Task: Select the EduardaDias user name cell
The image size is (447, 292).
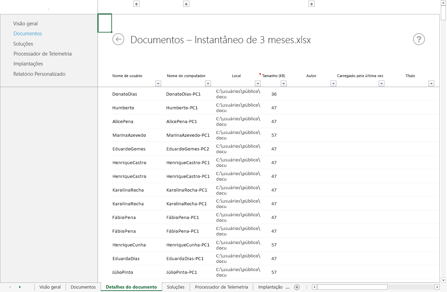Action: [x=126, y=258]
